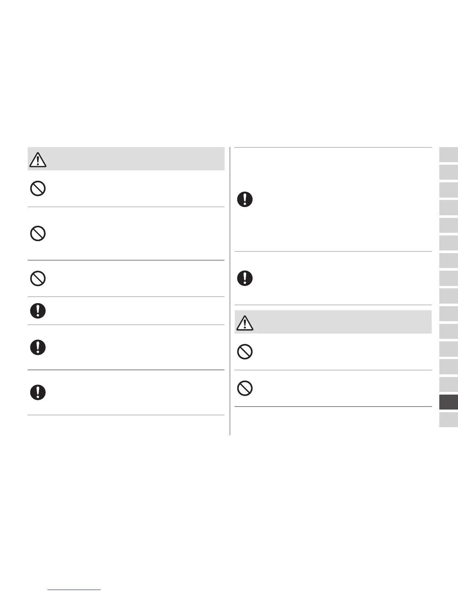Click the warning triangle in the right column banner
This screenshot has height=593, width=458.
point(245,323)
